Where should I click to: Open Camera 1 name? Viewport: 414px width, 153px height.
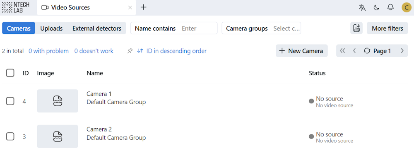99,94
